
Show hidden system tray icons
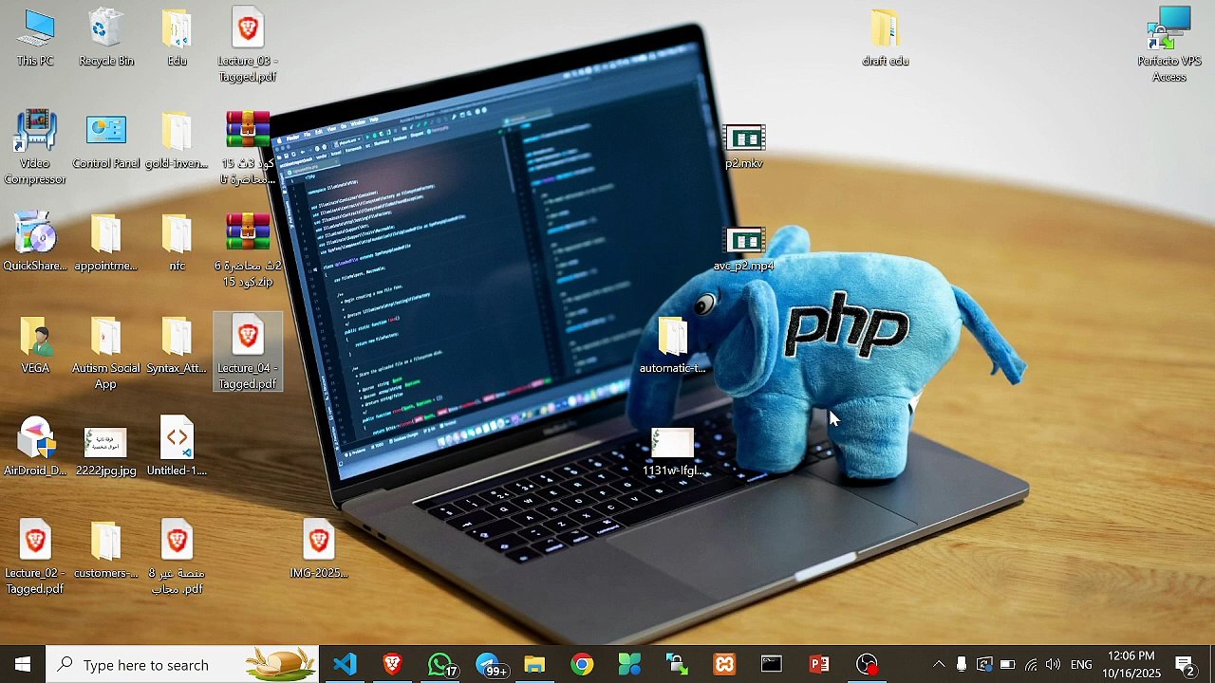pos(939,664)
